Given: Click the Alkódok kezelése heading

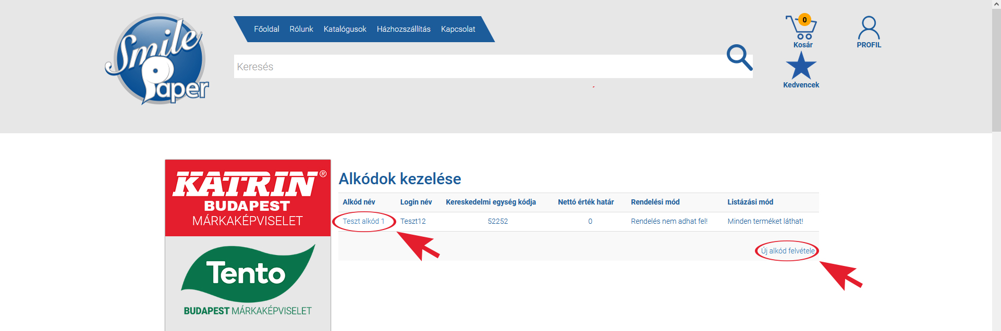Looking at the screenshot, I should [400, 179].
